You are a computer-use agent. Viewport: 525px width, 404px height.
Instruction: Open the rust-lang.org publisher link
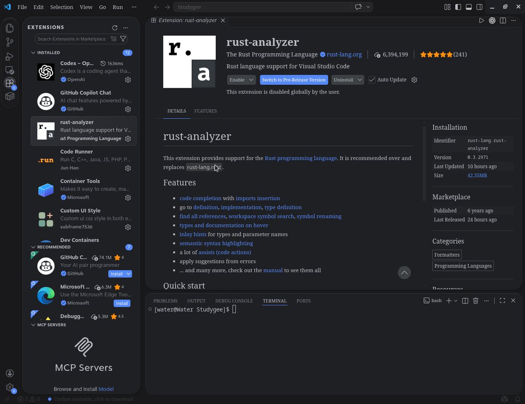[x=344, y=55]
